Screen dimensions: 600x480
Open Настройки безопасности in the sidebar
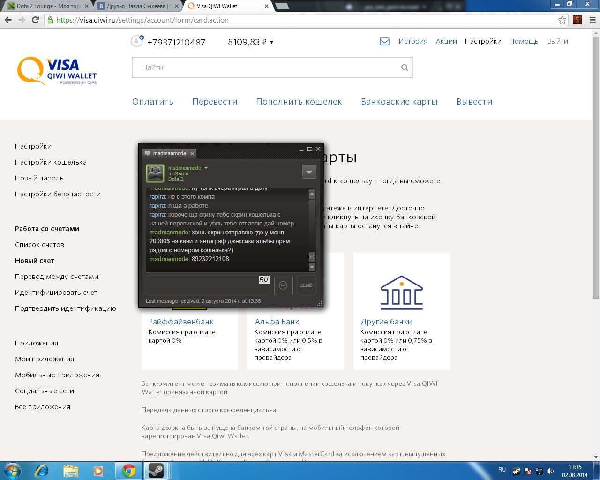58,194
